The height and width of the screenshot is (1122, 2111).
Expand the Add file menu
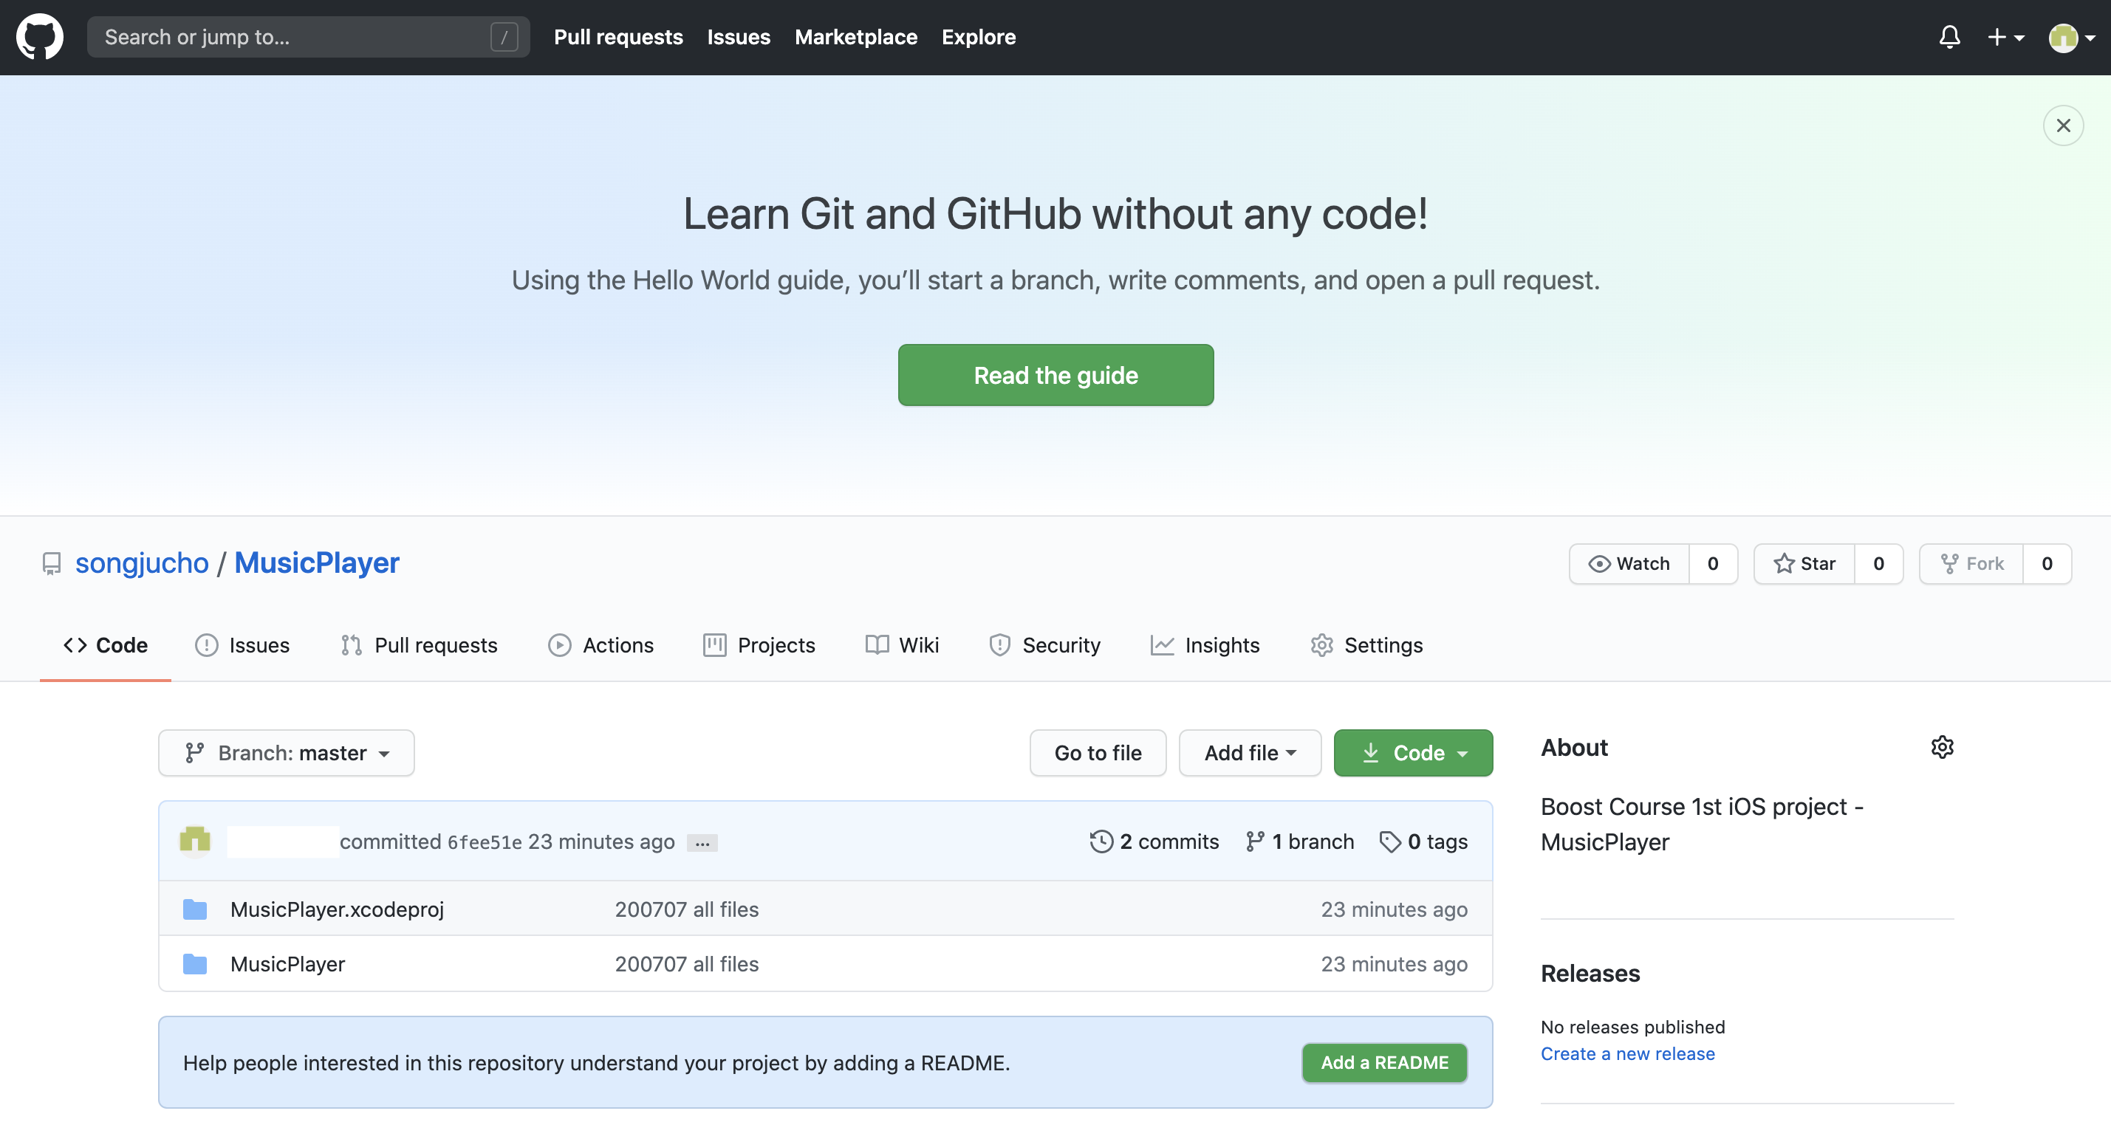(x=1249, y=753)
